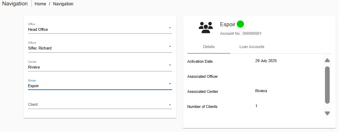The height and width of the screenshot is (132, 339).
Task: Click the Riviera center field
Action: 100,65
